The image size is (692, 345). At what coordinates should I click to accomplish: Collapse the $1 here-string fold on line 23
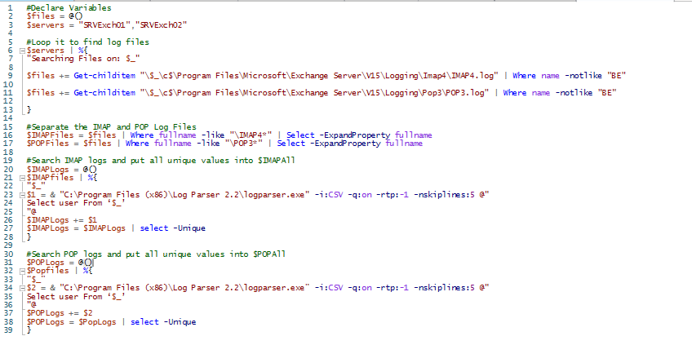[20, 194]
